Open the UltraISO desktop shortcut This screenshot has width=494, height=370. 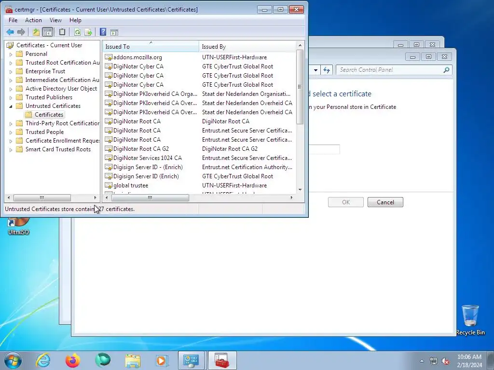click(x=18, y=226)
